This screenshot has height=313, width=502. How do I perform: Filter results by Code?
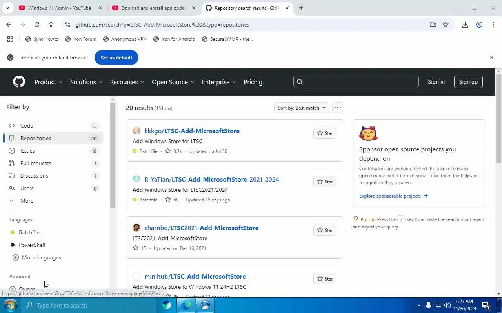pyautogui.click(x=55, y=126)
